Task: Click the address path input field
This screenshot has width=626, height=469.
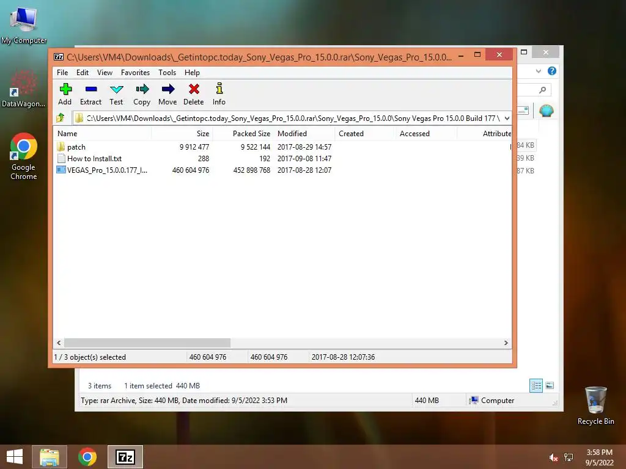Action: click(292, 118)
